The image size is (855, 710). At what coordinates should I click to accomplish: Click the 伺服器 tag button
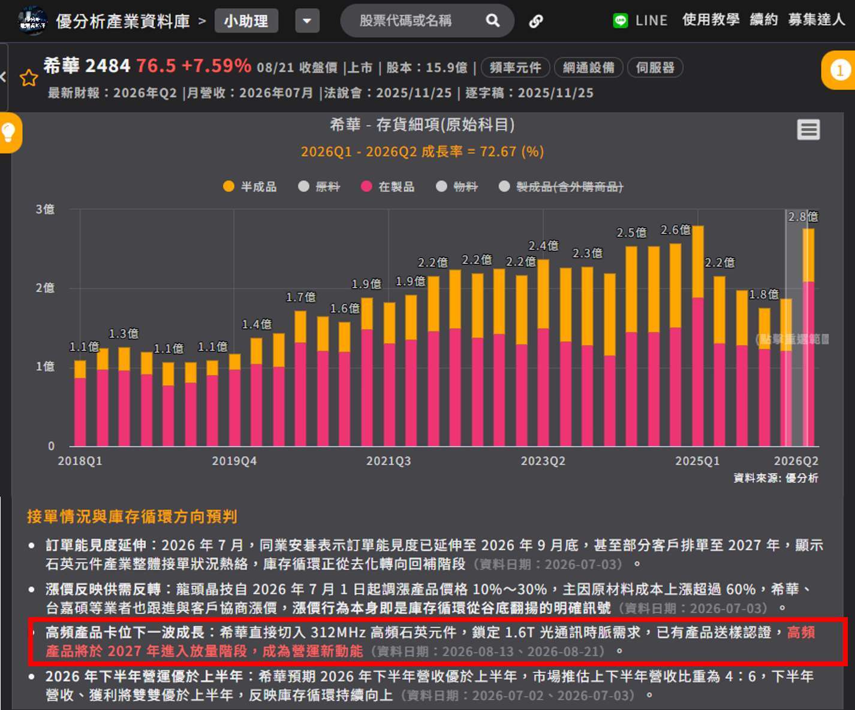coord(655,68)
